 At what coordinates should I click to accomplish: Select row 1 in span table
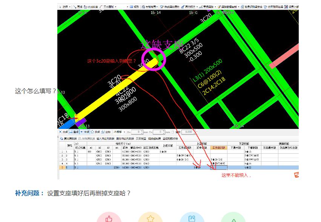[x=178, y=152]
